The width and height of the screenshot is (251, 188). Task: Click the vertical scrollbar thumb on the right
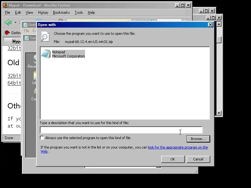pos(219,40)
